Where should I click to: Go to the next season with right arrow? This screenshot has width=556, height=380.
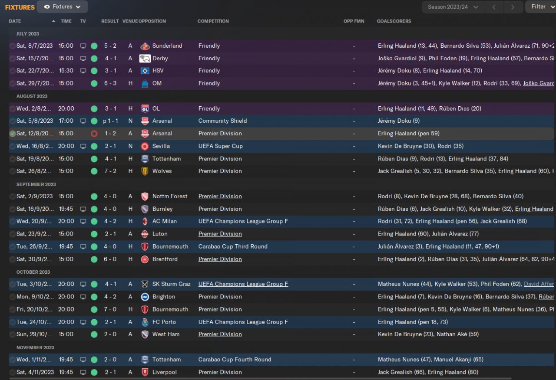coord(513,7)
